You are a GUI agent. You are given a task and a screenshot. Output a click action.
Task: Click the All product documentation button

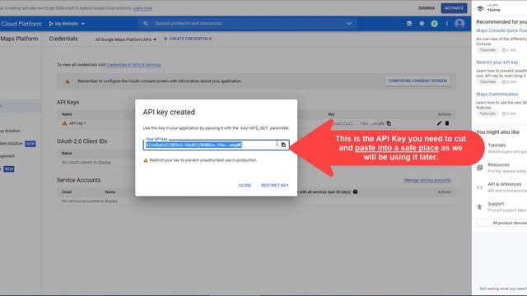point(502,223)
